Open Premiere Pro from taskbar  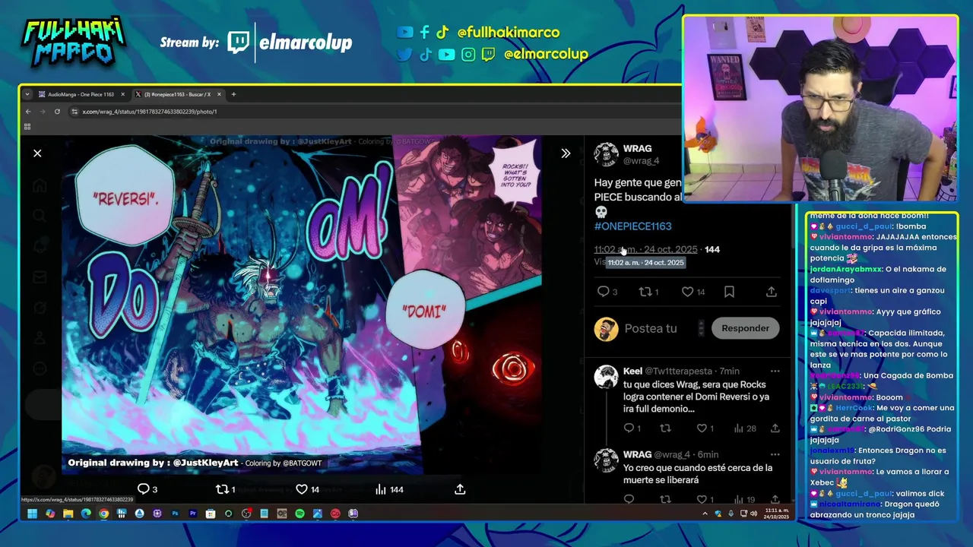click(193, 514)
